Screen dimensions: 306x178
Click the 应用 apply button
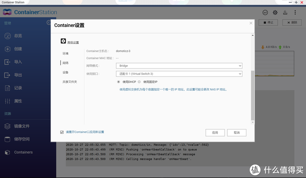(x=215, y=133)
